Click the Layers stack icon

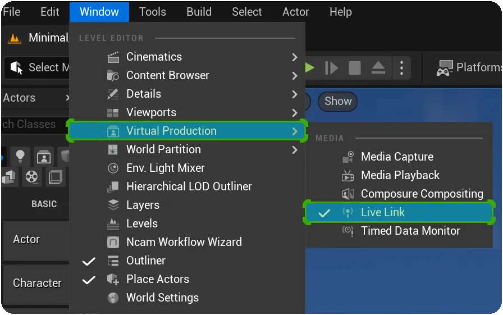[113, 205]
